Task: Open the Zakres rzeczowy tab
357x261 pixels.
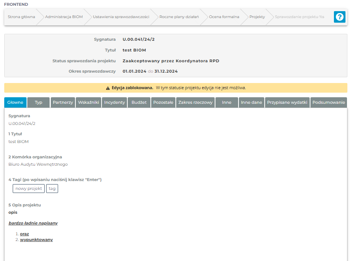Action: [x=195, y=103]
